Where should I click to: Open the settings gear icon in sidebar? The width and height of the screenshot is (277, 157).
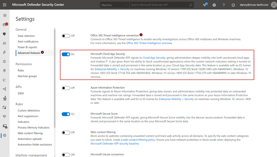click(5, 135)
